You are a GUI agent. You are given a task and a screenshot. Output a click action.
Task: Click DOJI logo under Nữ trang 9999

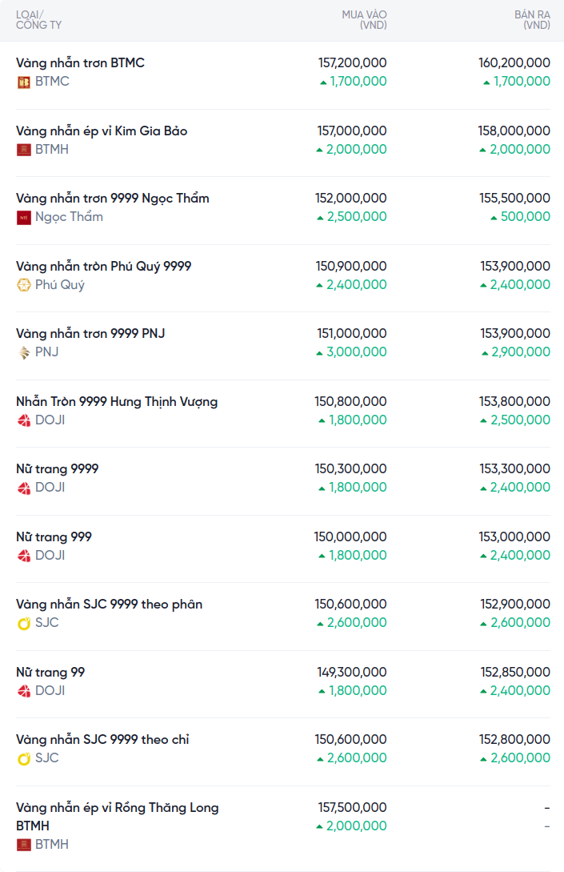pos(24,488)
